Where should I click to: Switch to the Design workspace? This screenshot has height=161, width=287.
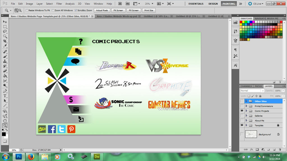213,4
